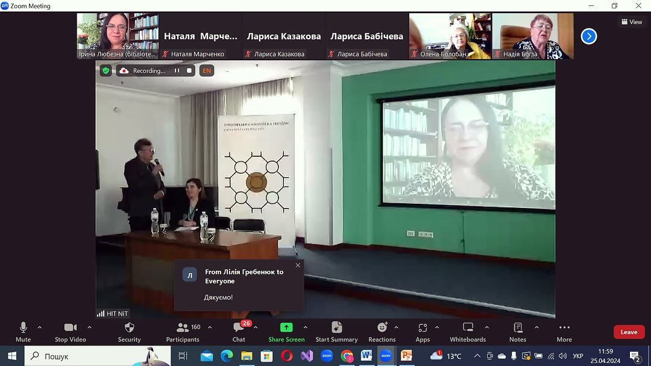Click the Пошук taskbar search box
The height and width of the screenshot is (366, 651).
click(x=98, y=356)
